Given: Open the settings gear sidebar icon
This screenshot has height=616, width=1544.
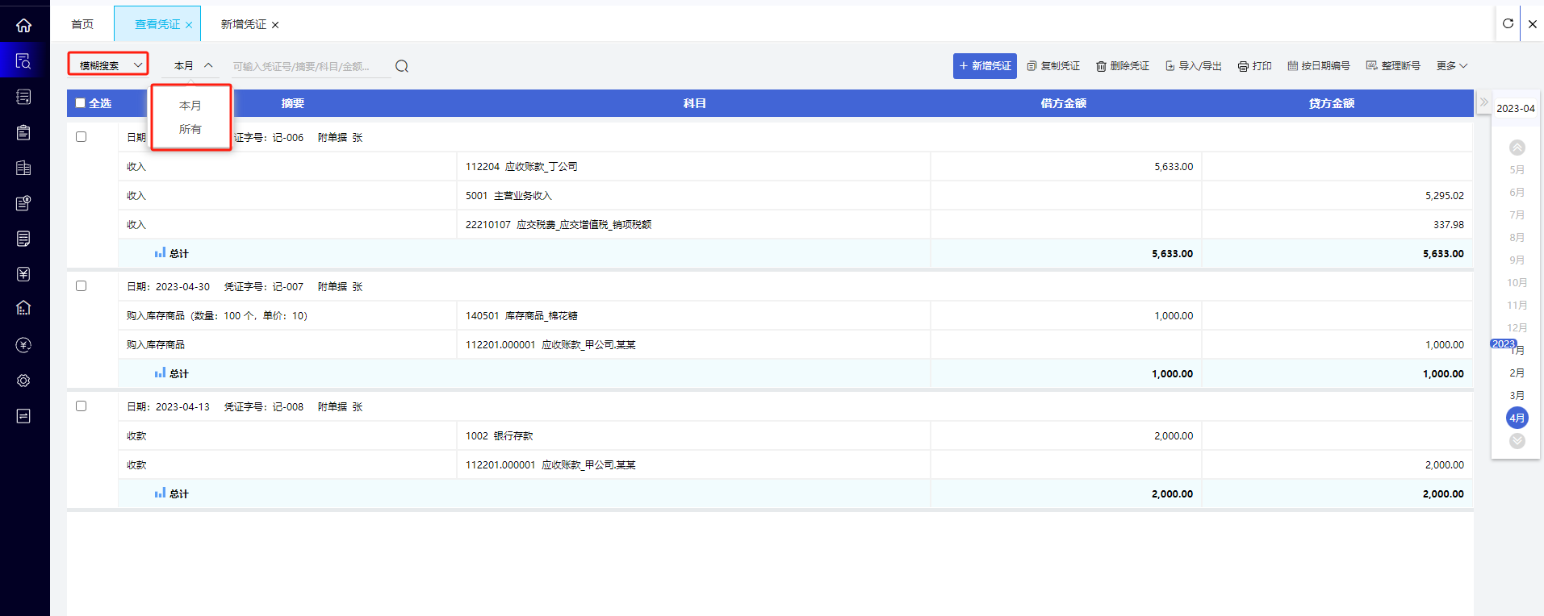Looking at the screenshot, I should pos(23,381).
